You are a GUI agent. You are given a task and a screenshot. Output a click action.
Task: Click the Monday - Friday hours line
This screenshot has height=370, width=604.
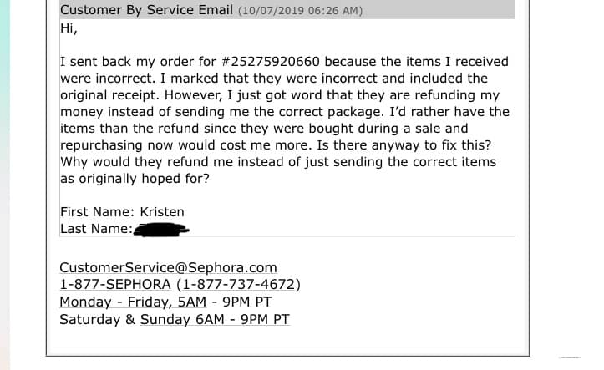[x=165, y=302]
